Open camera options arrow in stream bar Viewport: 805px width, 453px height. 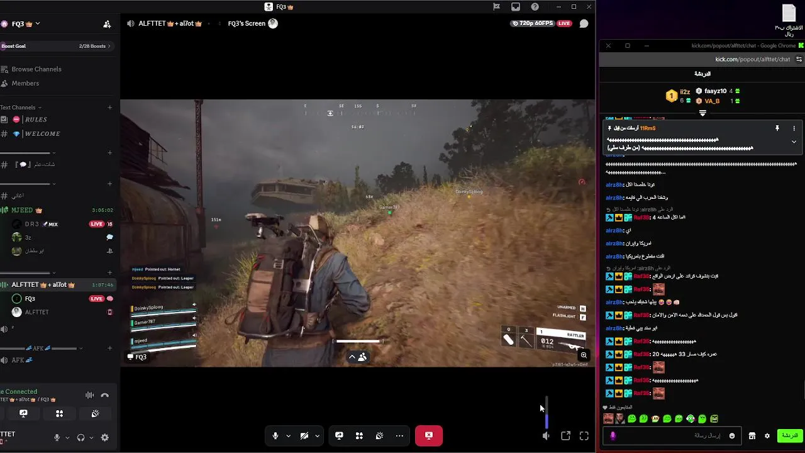317,436
